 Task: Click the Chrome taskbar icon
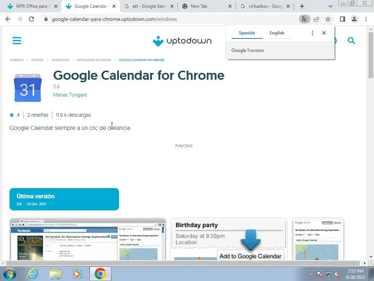pyautogui.click(x=100, y=274)
